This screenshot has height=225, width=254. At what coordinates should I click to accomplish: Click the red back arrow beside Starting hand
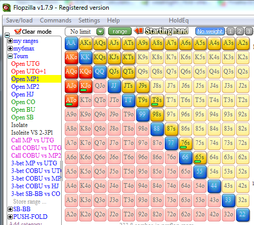coord(139,31)
